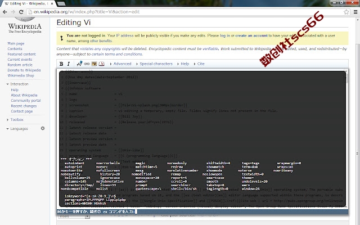360x225 pixels.
Task: Select the Editing Vi browser tab
Action: pos(28,3)
